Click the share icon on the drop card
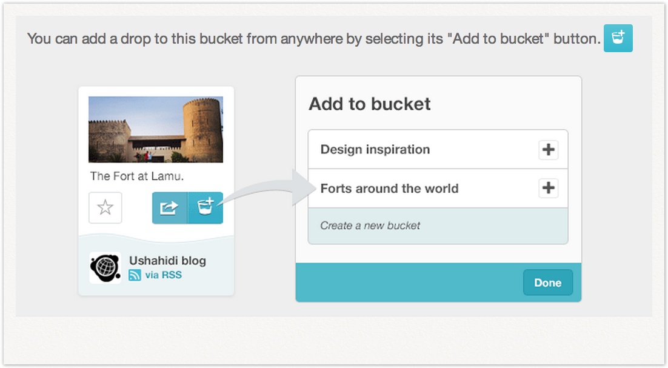Screen dimensions: 668x368 (x=169, y=208)
